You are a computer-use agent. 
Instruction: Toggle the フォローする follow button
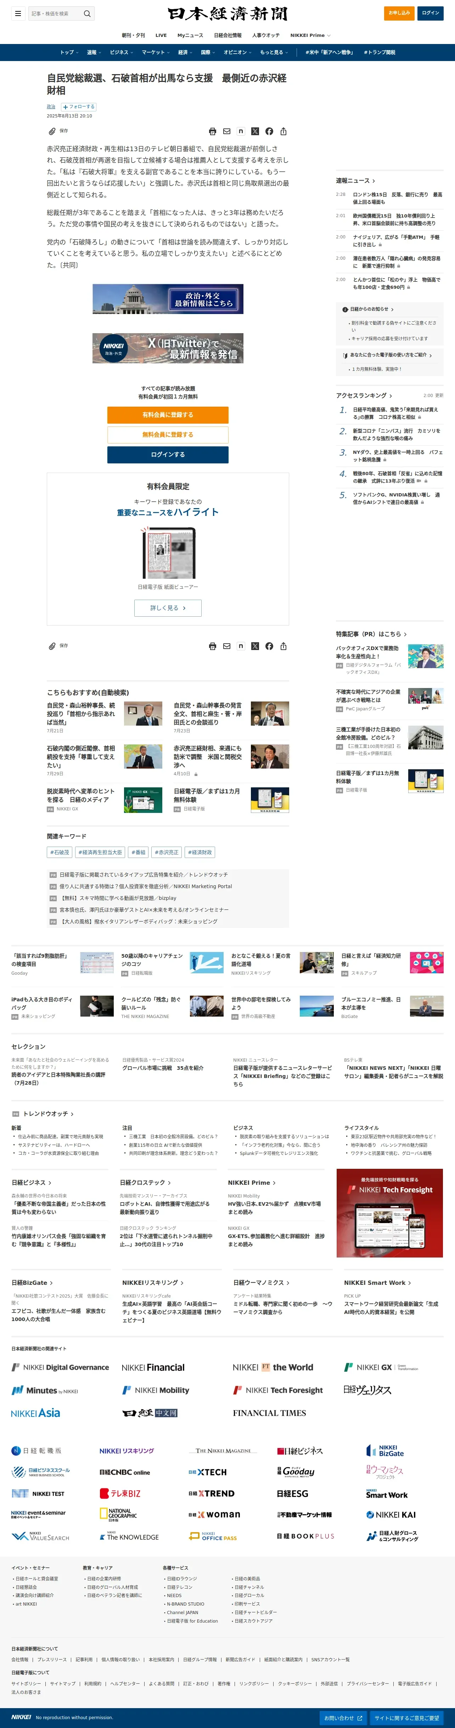pos(78,107)
